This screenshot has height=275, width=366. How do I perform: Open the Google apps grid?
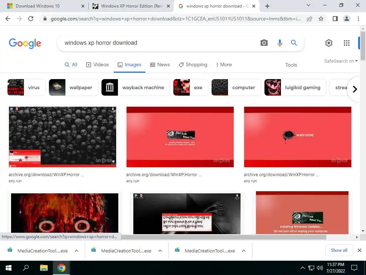(347, 43)
